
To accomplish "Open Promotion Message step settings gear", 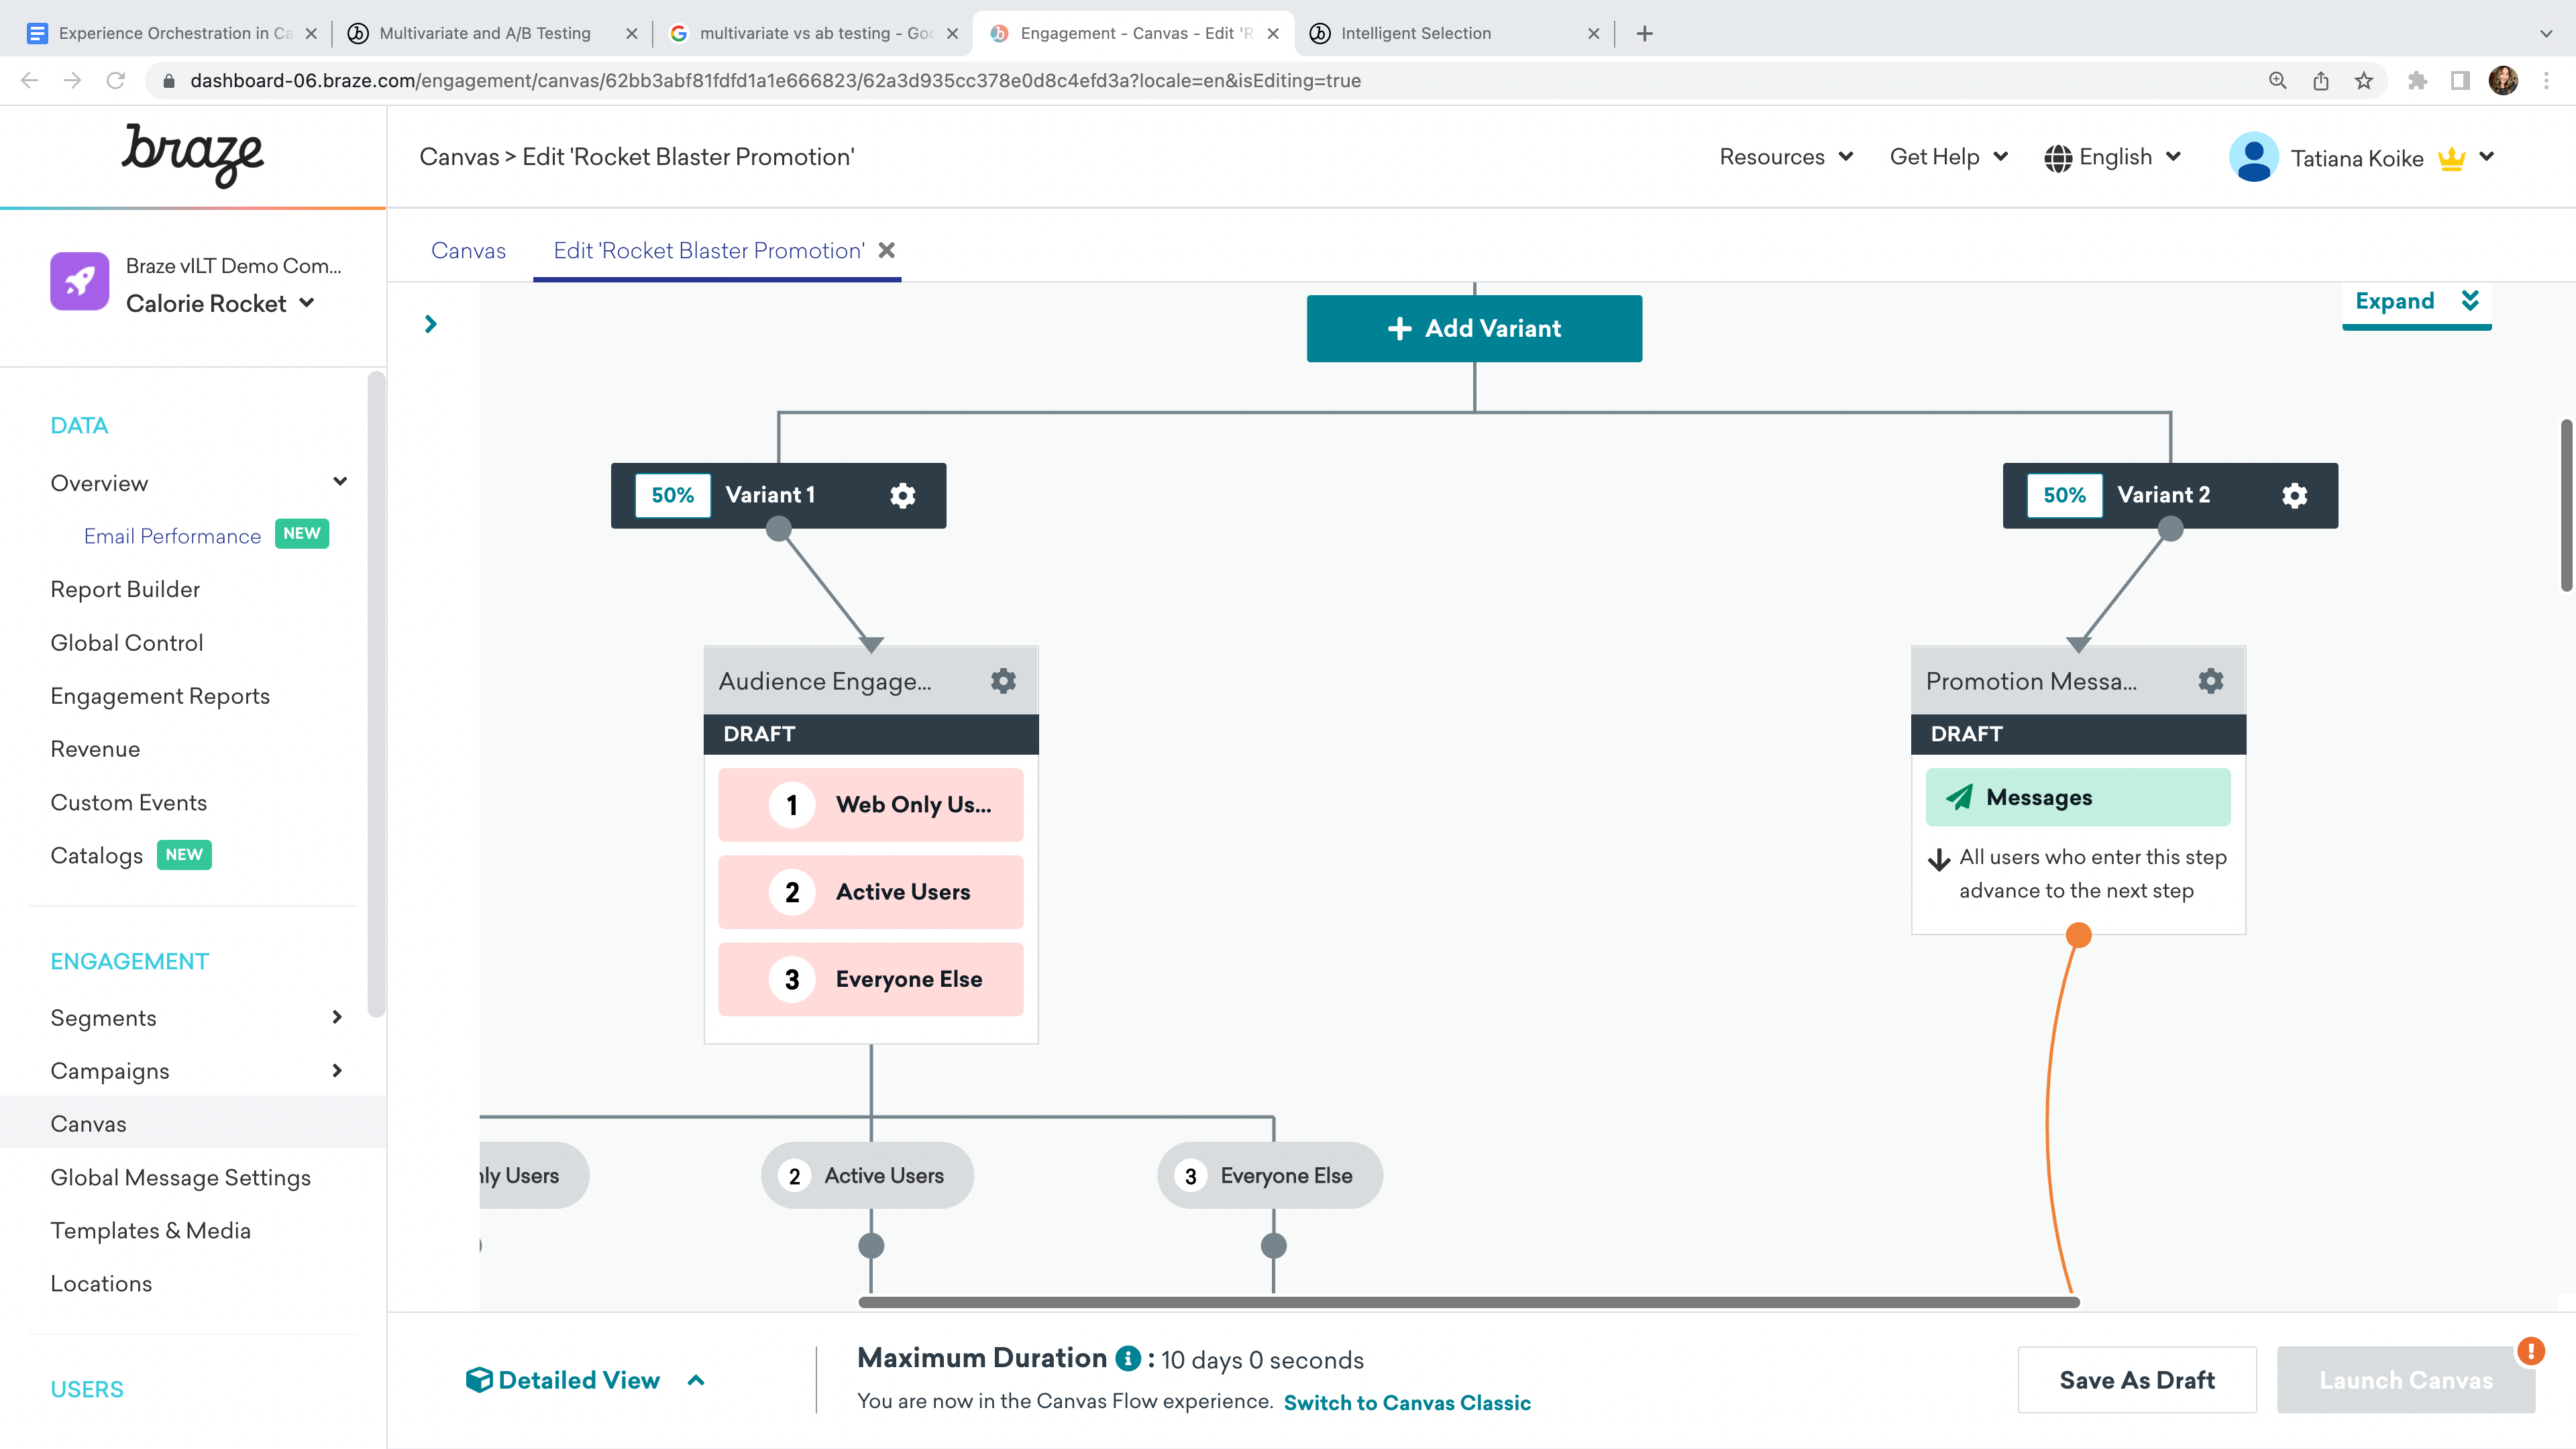I will (2210, 681).
